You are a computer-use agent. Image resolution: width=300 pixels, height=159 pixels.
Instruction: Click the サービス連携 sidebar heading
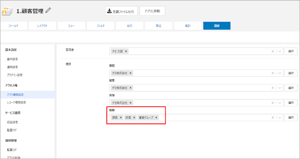[x=13, y=113]
